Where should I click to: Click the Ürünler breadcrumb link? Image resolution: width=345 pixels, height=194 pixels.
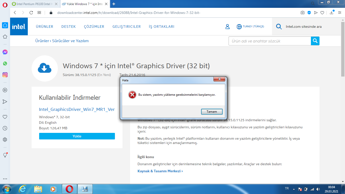pos(42,41)
